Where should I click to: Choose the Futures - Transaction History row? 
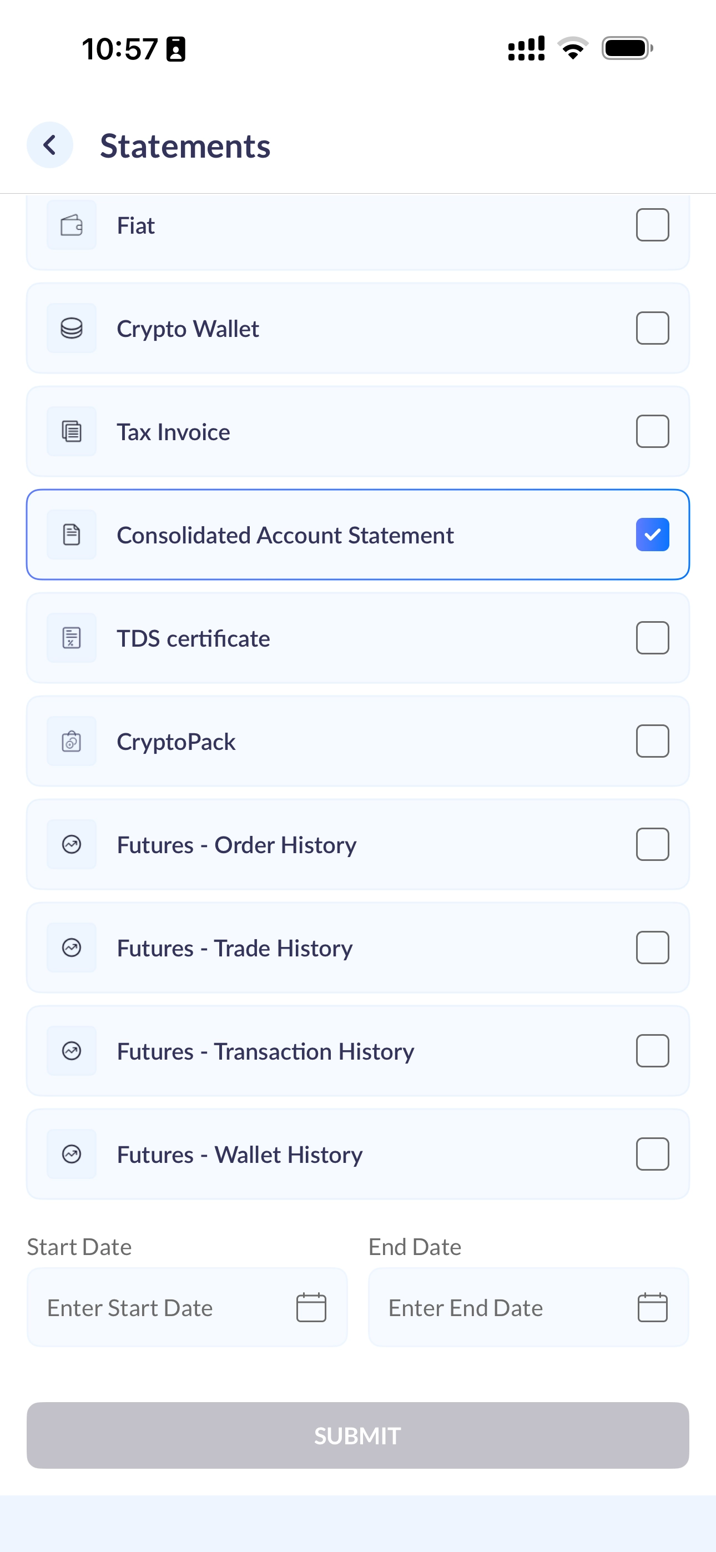click(x=358, y=1051)
